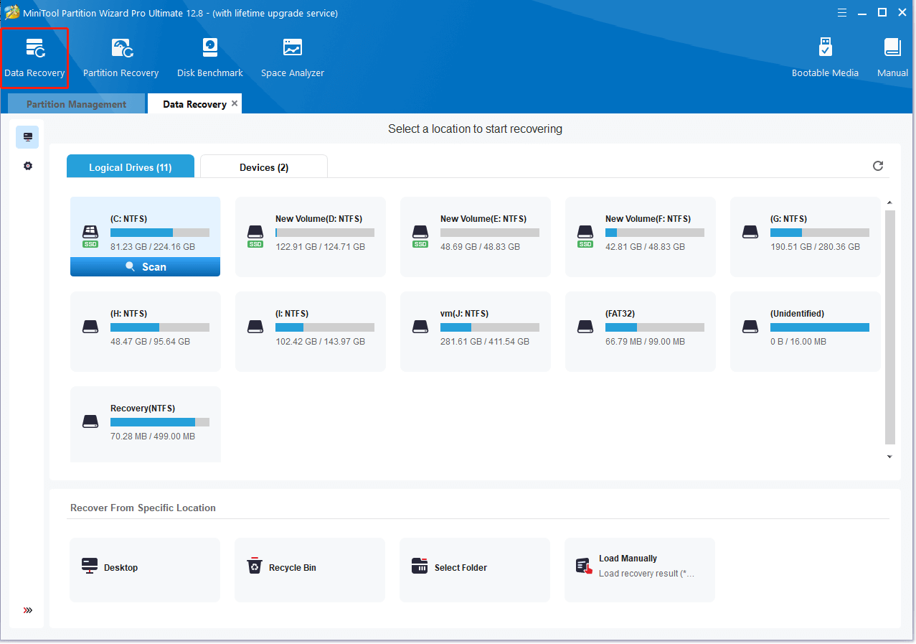
Task: Open the Space Analyzer tool
Action: [x=292, y=57]
